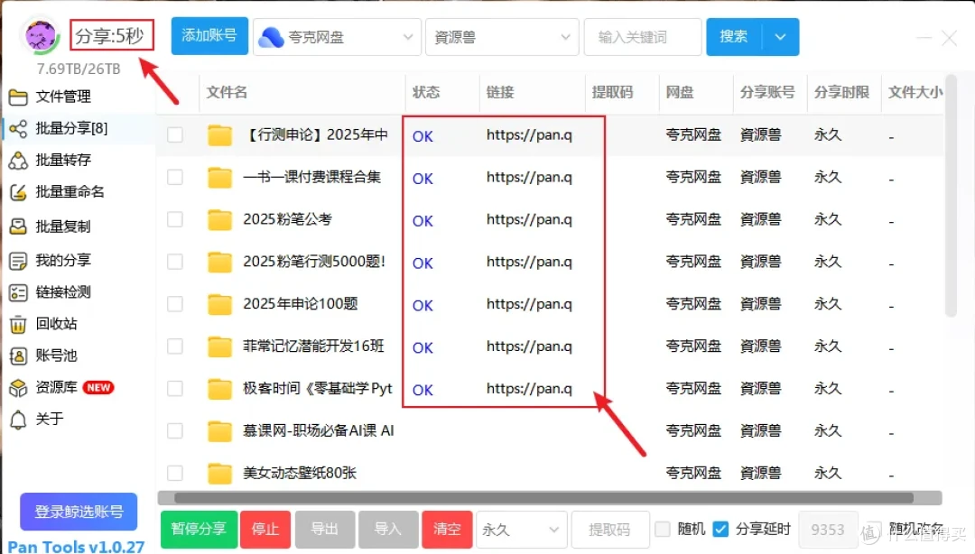Click the 状态 column header
The image size is (975, 554).
[426, 93]
